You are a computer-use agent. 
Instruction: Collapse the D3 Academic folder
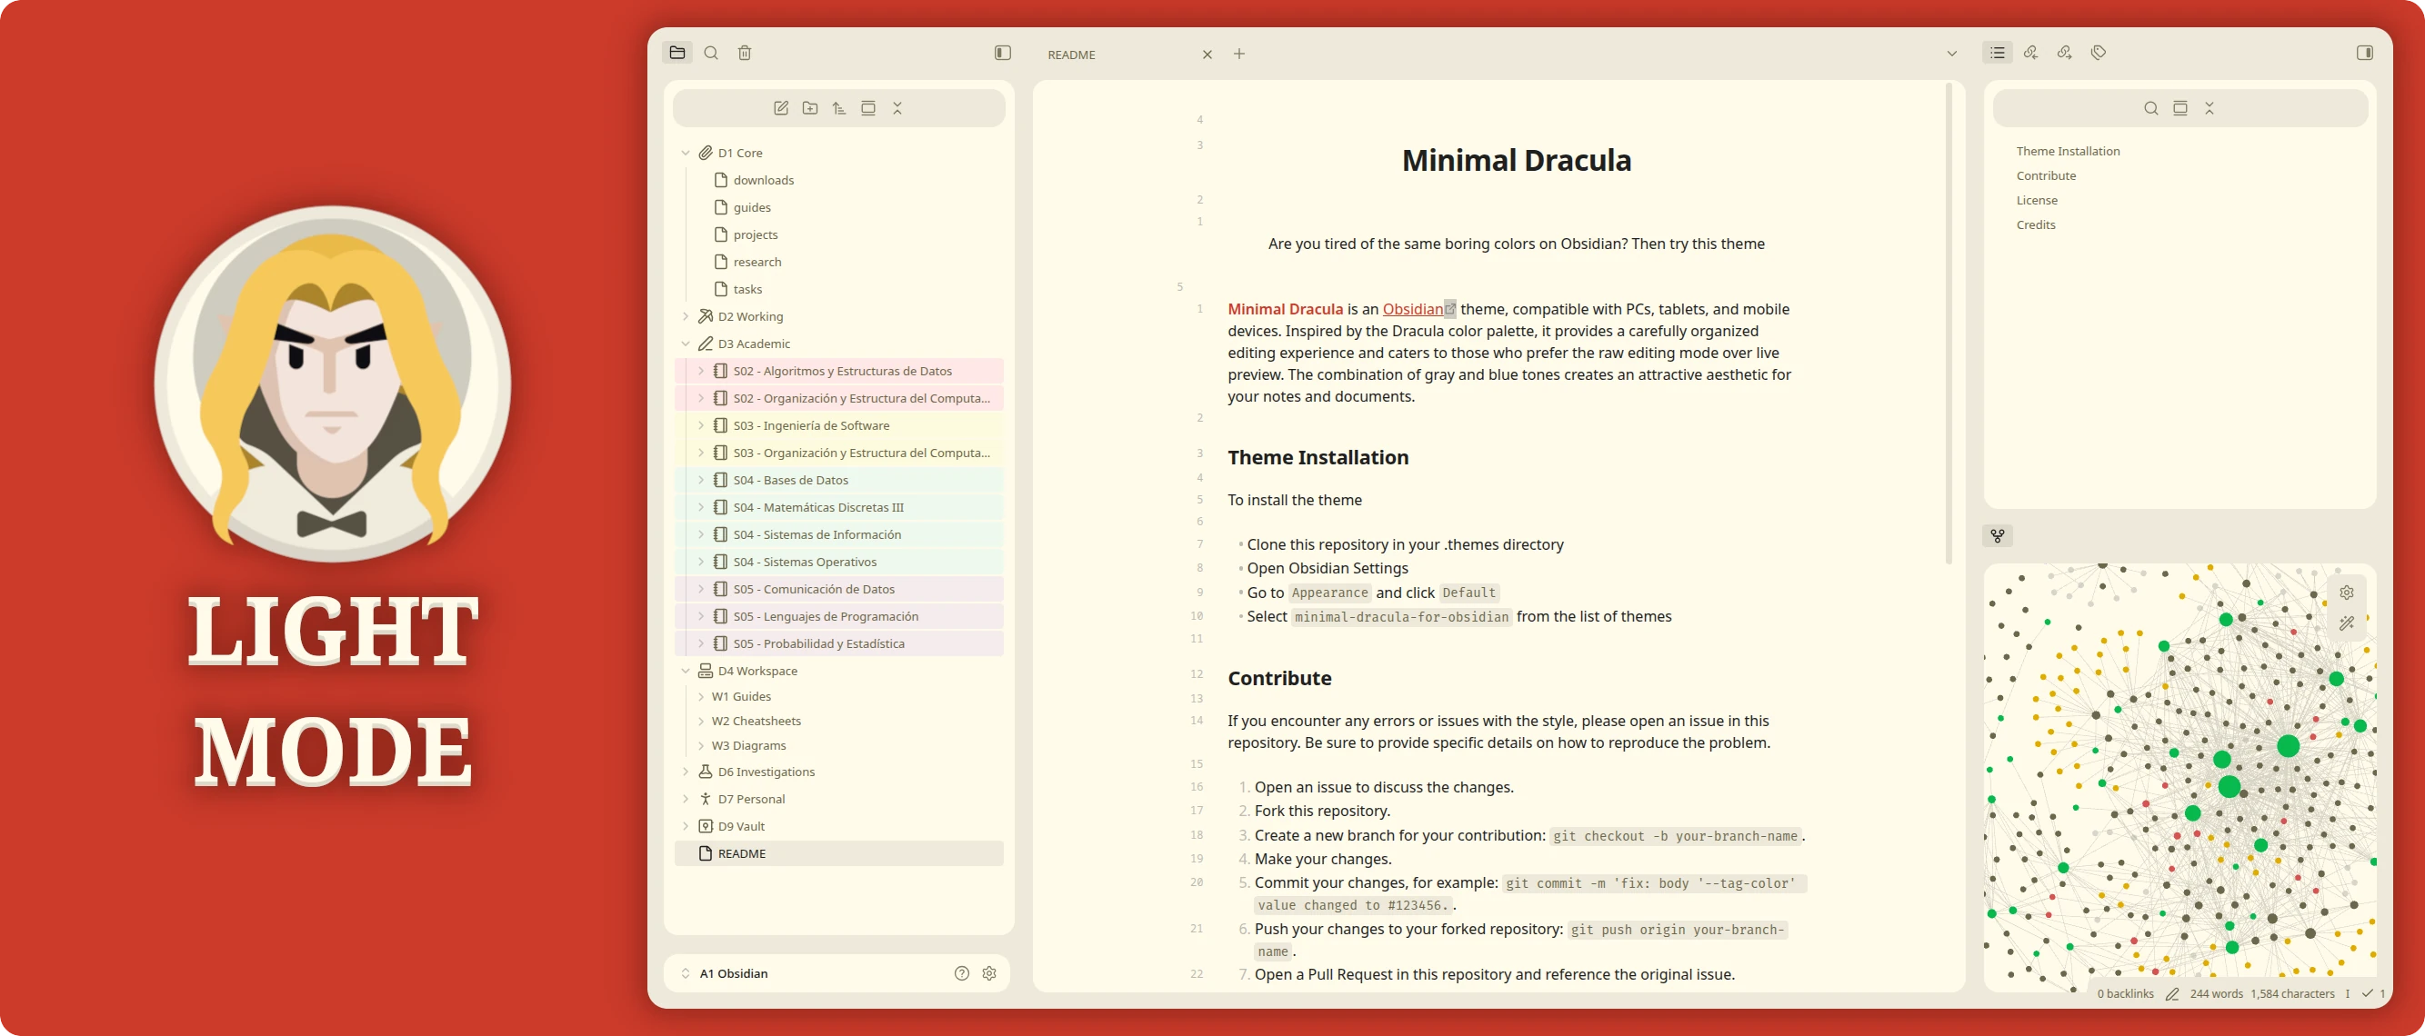686,344
